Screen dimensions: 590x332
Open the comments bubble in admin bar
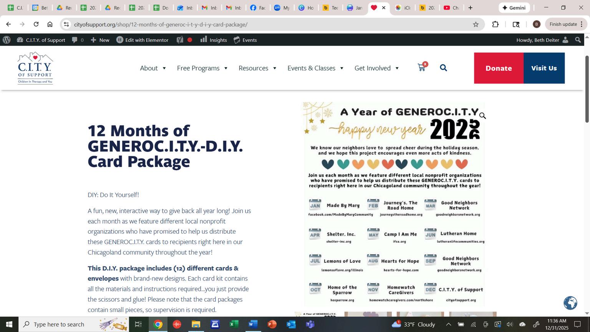coord(78,40)
